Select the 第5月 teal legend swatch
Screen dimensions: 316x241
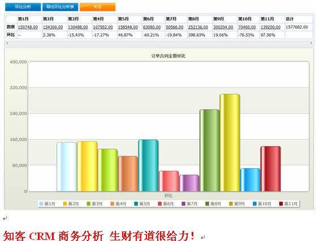click(136, 204)
